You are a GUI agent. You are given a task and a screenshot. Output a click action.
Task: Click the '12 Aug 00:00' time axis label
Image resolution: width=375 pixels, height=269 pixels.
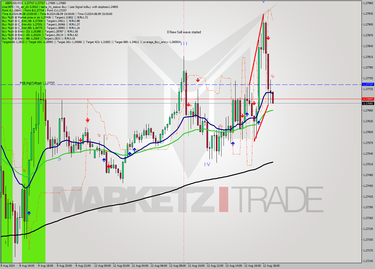(103, 266)
